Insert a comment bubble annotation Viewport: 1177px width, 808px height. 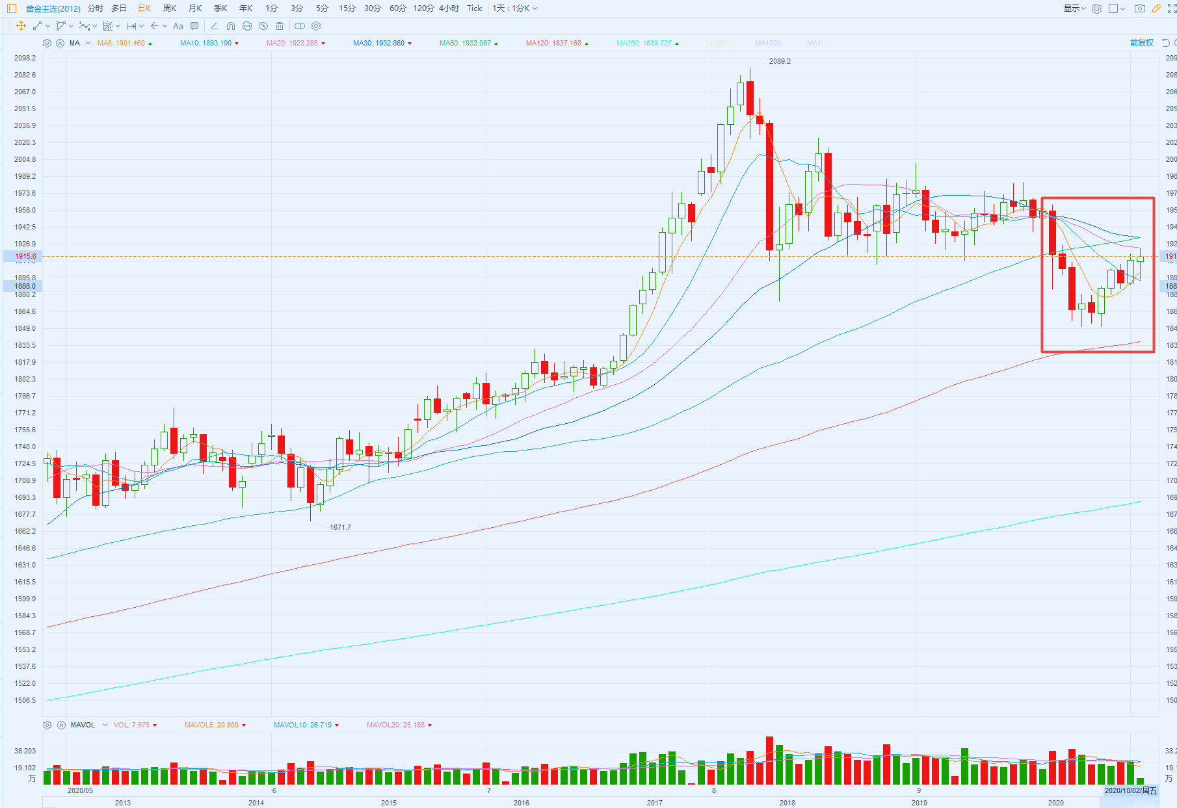(194, 26)
